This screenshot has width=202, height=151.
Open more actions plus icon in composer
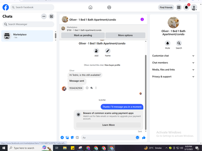tap(62, 138)
